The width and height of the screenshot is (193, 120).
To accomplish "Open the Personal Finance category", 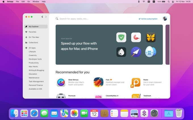I will tap(36, 85).
